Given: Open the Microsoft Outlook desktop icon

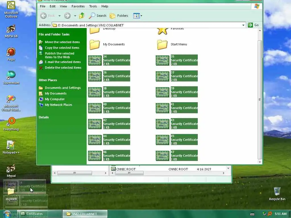Looking at the screenshot, I should [11, 9].
